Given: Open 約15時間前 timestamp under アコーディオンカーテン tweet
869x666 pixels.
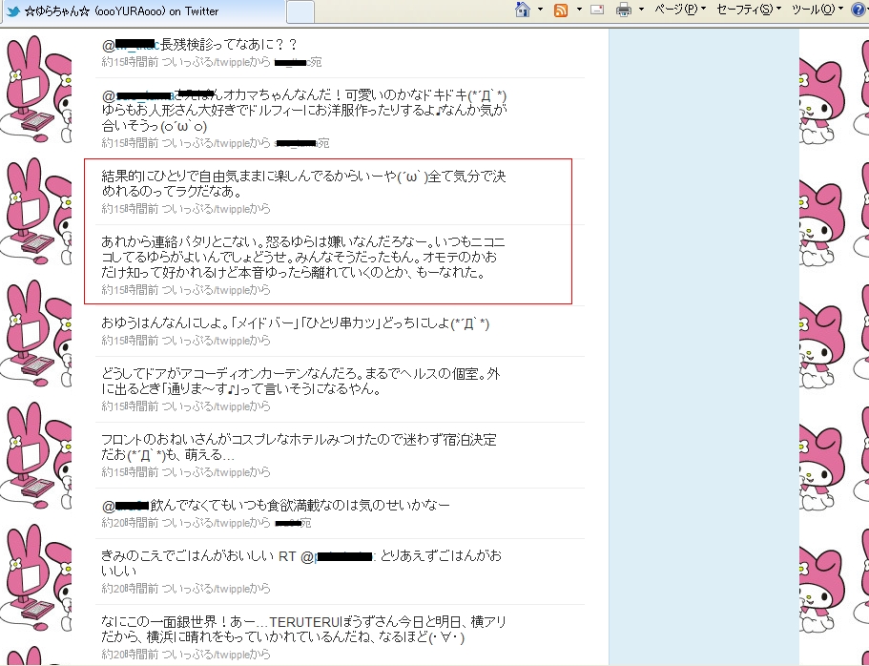Looking at the screenshot, I should 130,406.
